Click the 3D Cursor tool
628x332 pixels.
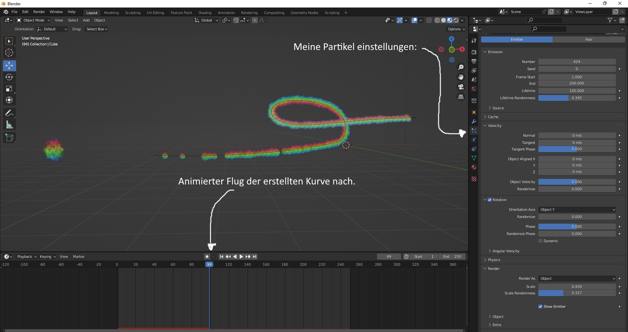[9, 53]
